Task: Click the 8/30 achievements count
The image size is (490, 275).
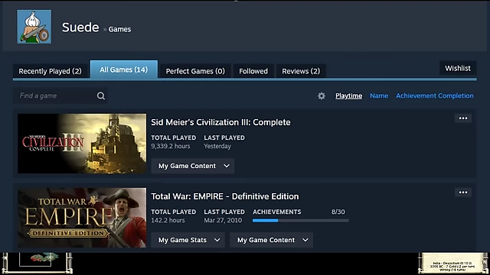Action: [338, 212]
